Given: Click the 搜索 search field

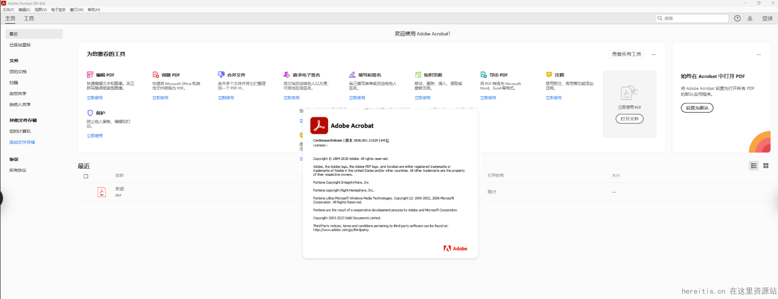Looking at the screenshot, I should [x=692, y=18].
